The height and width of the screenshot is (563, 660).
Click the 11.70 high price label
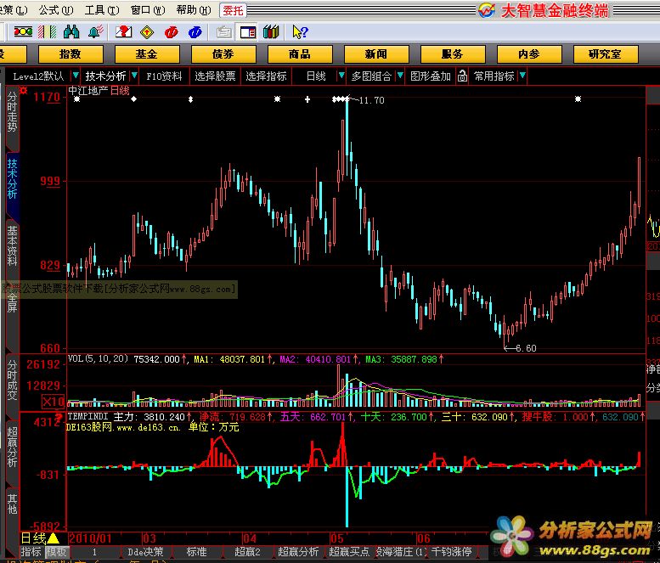(371, 100)
